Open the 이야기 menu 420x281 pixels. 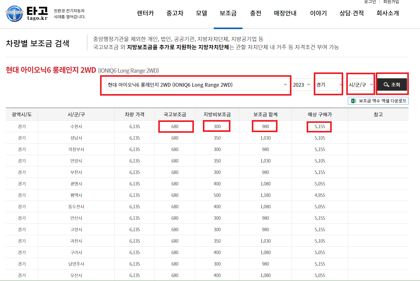318,13
